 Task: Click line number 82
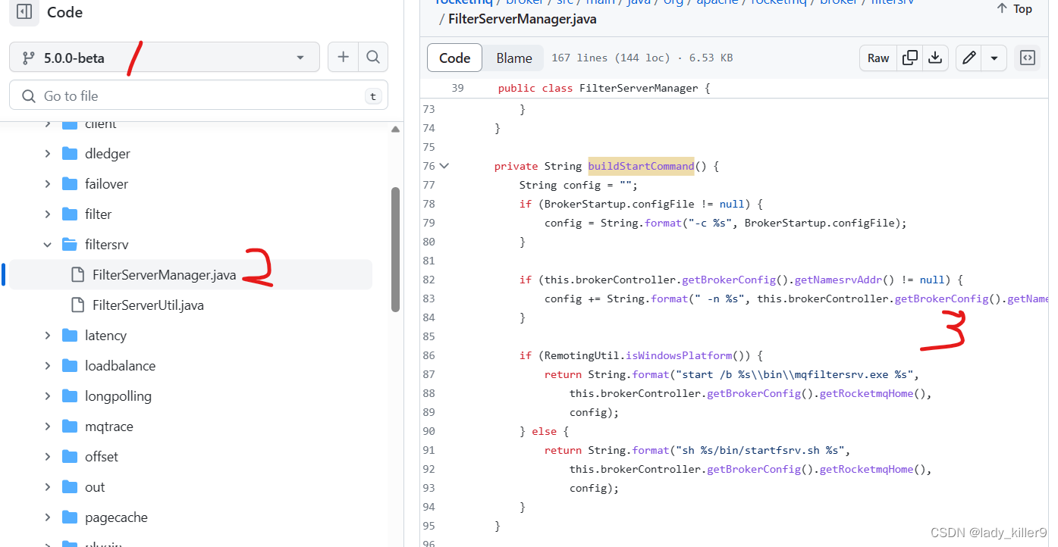pyautogui.click(x=429, y=280)
